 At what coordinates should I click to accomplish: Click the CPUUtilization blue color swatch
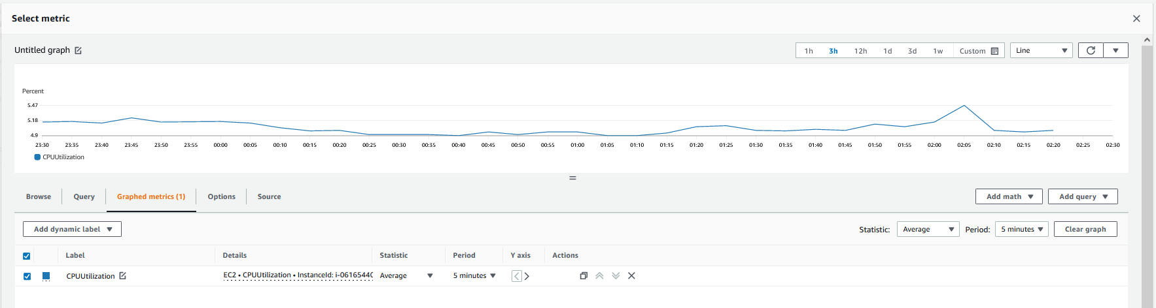46,276
